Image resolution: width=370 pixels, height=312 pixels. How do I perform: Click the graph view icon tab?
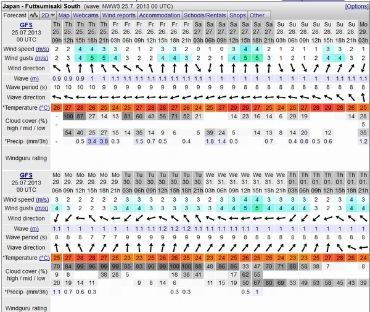(35, 15)
